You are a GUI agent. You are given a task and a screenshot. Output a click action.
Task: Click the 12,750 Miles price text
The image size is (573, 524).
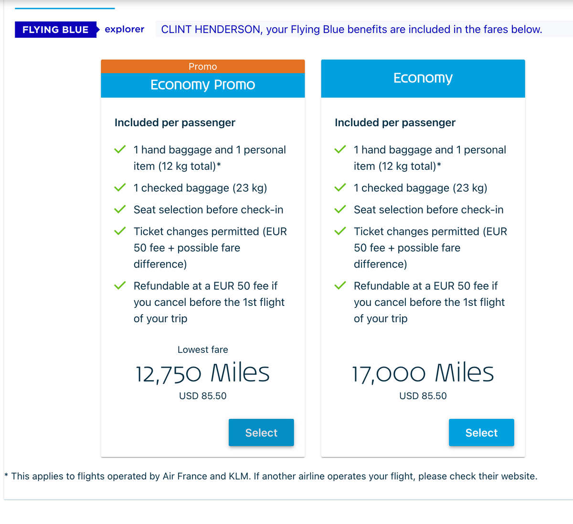tap(202, 373)
